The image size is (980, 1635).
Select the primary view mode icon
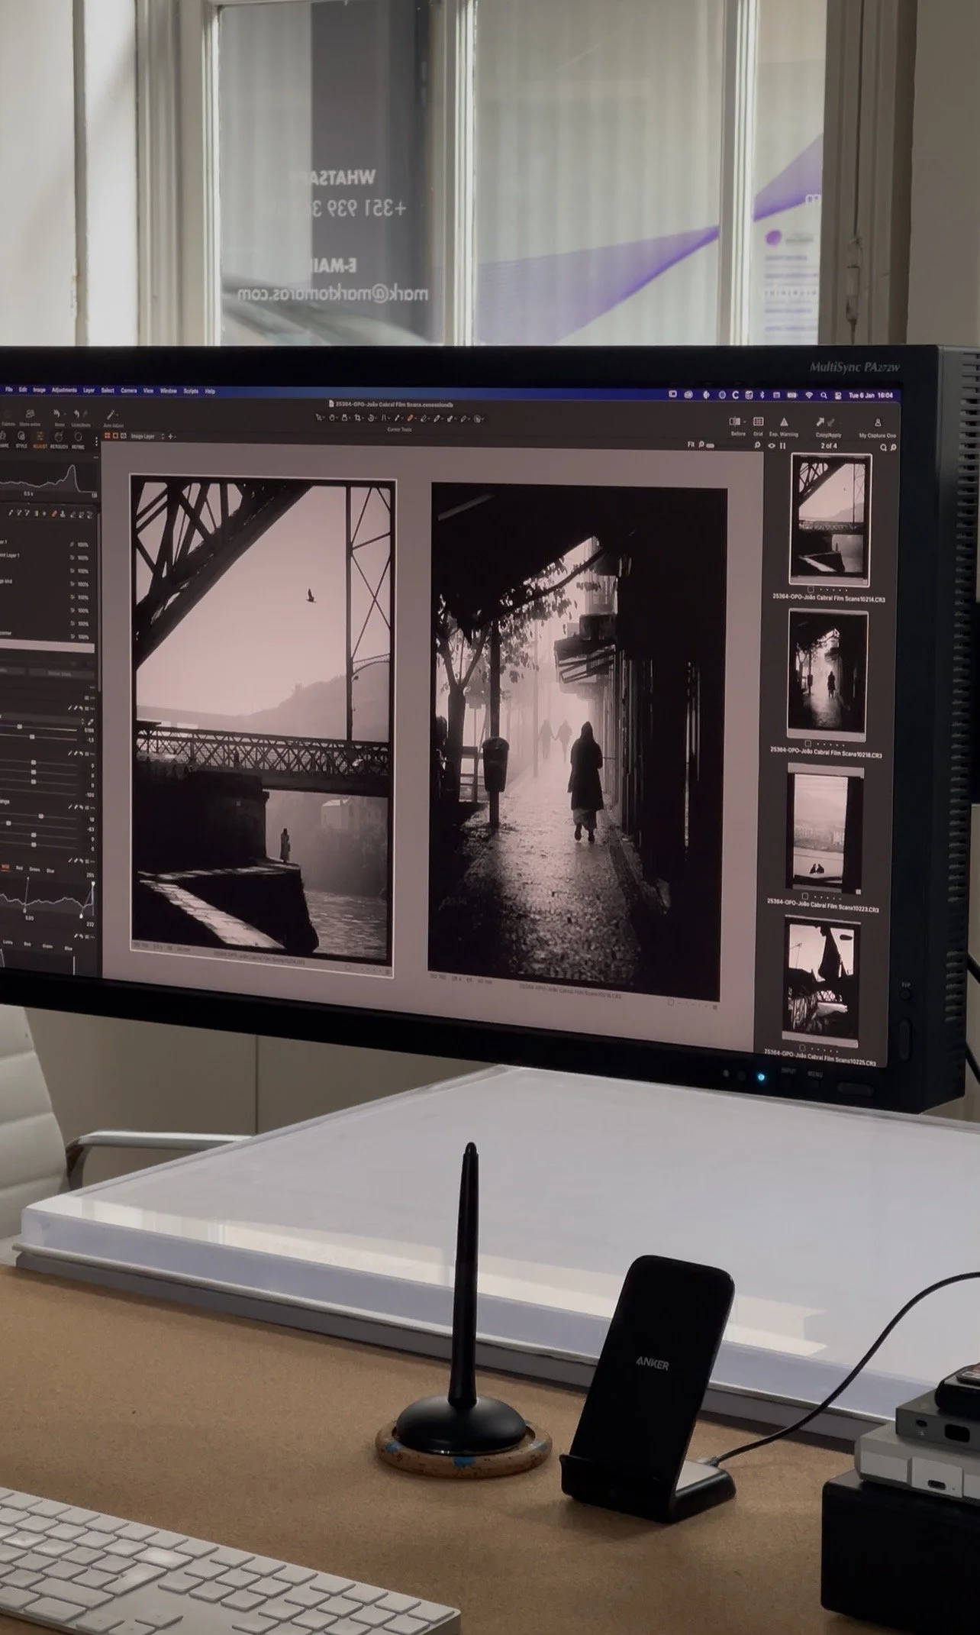115,436
